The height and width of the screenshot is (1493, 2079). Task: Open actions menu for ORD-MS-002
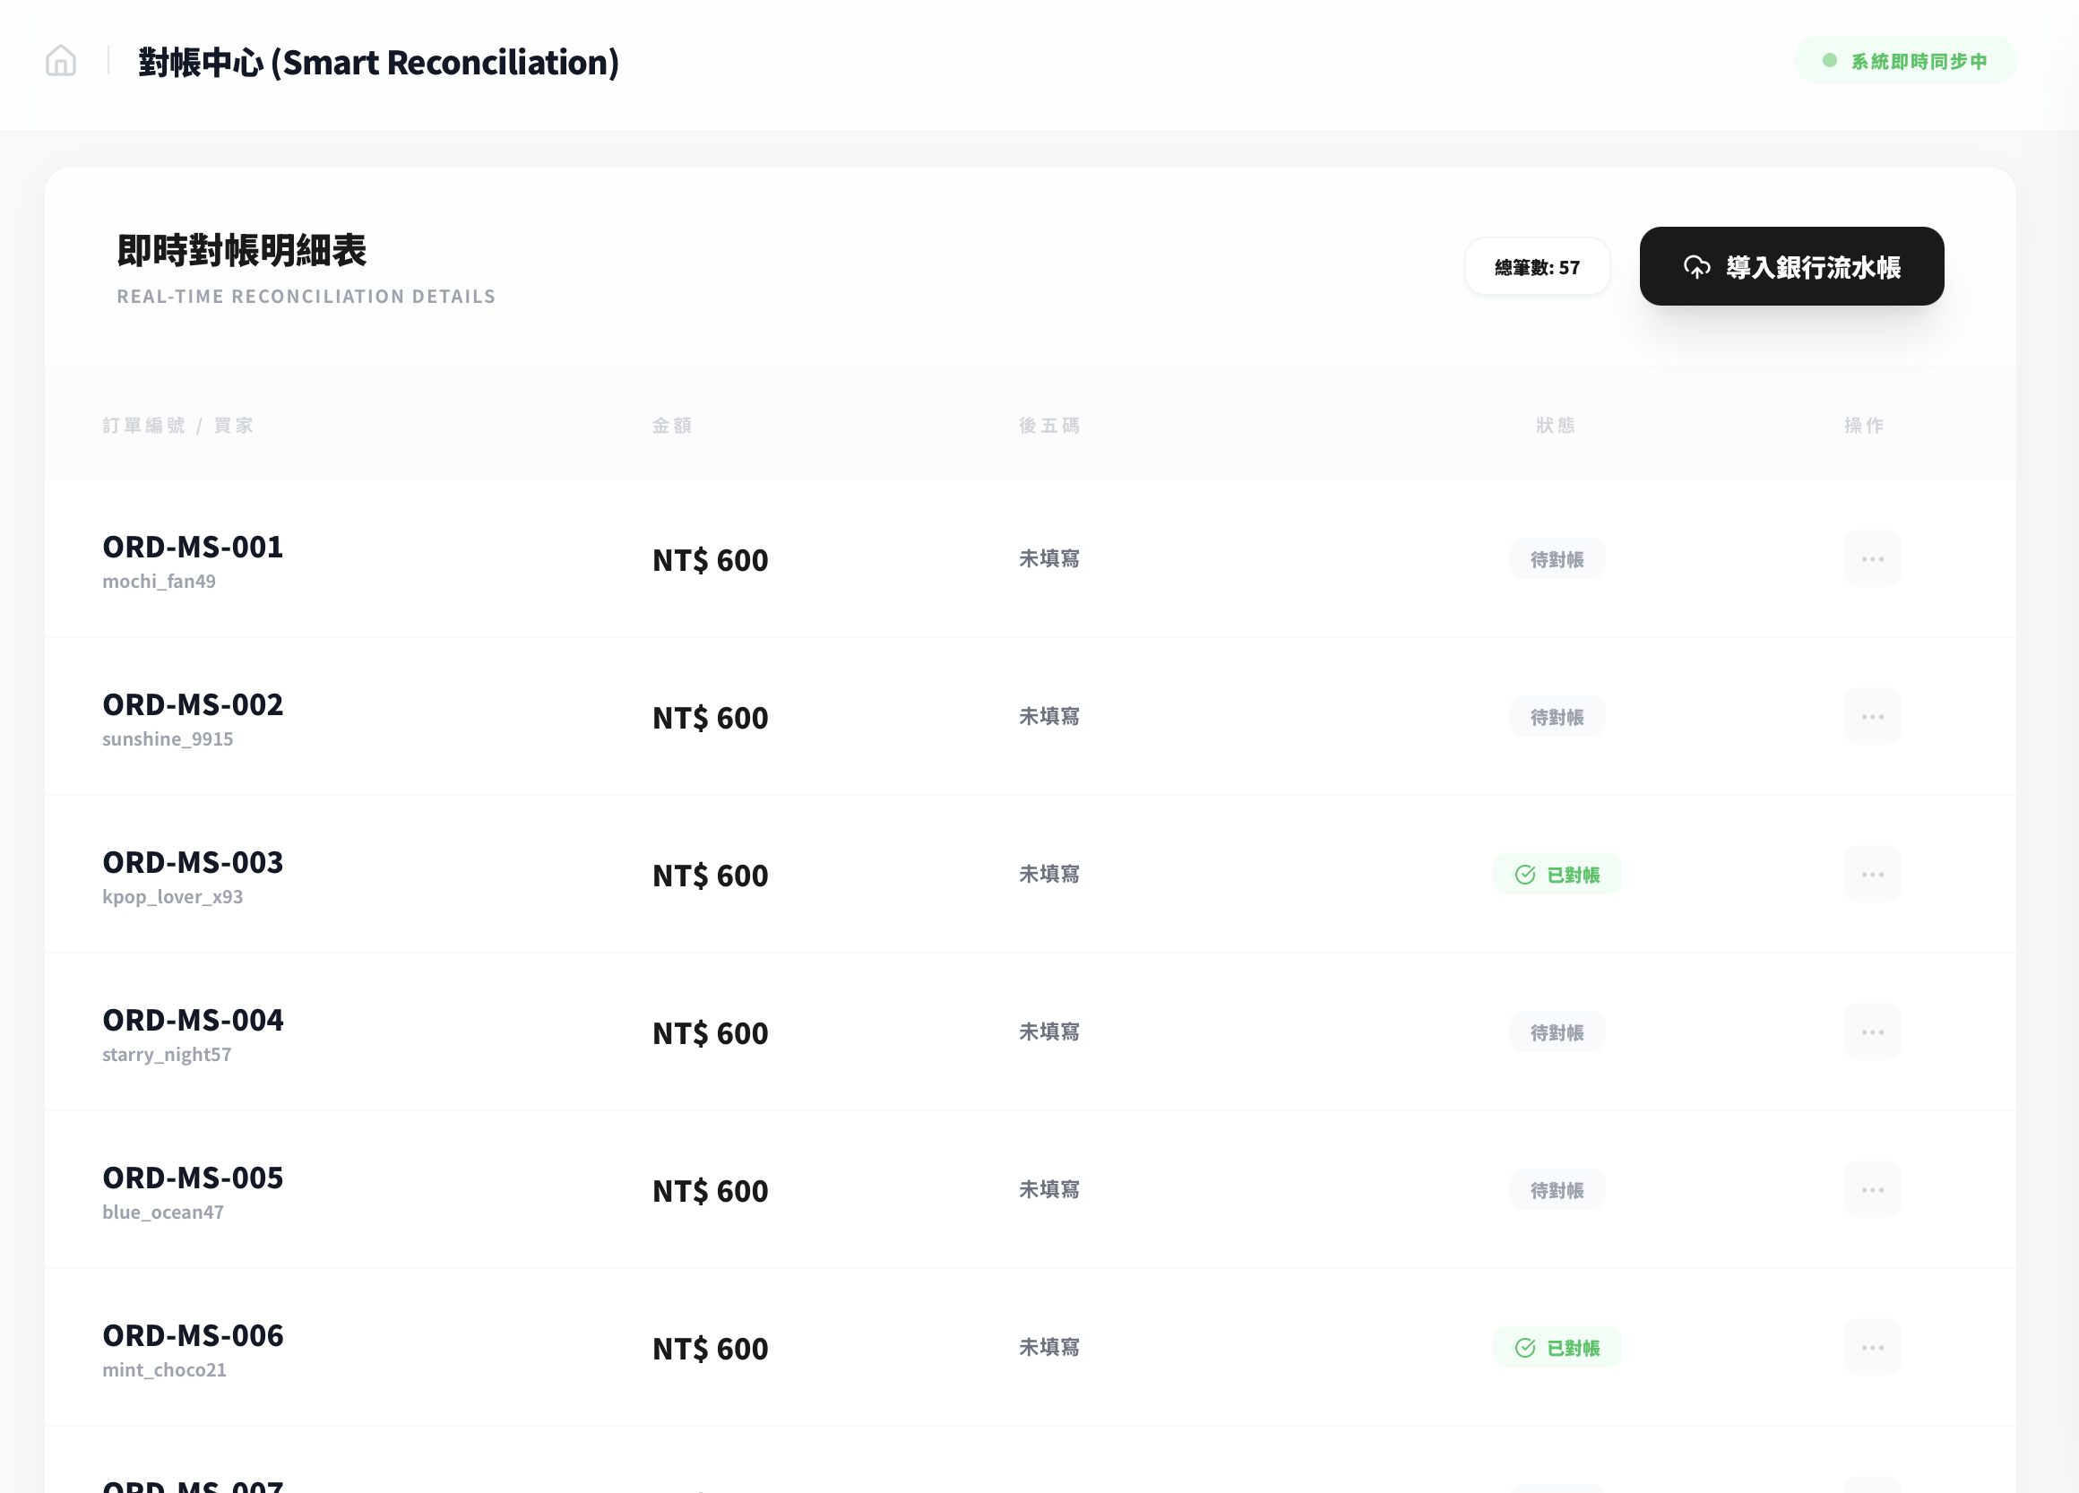[x=1872, y=717]
